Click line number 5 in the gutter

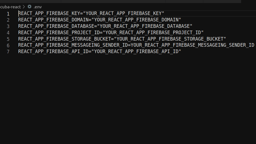8,39
